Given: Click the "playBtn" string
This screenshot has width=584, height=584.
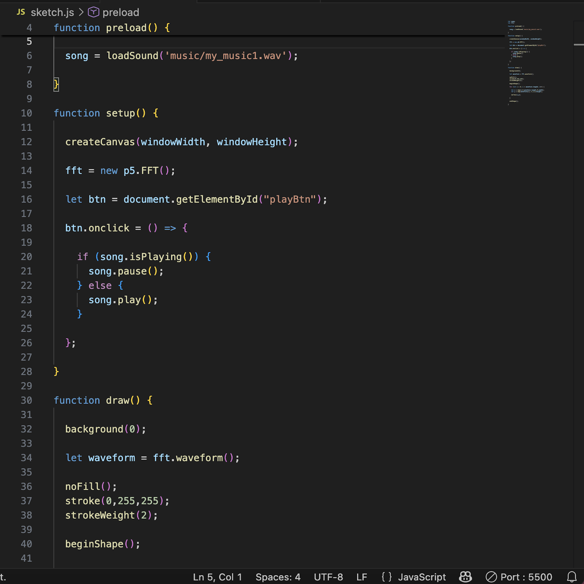Looking at the screenshot, I should (290, 199).
